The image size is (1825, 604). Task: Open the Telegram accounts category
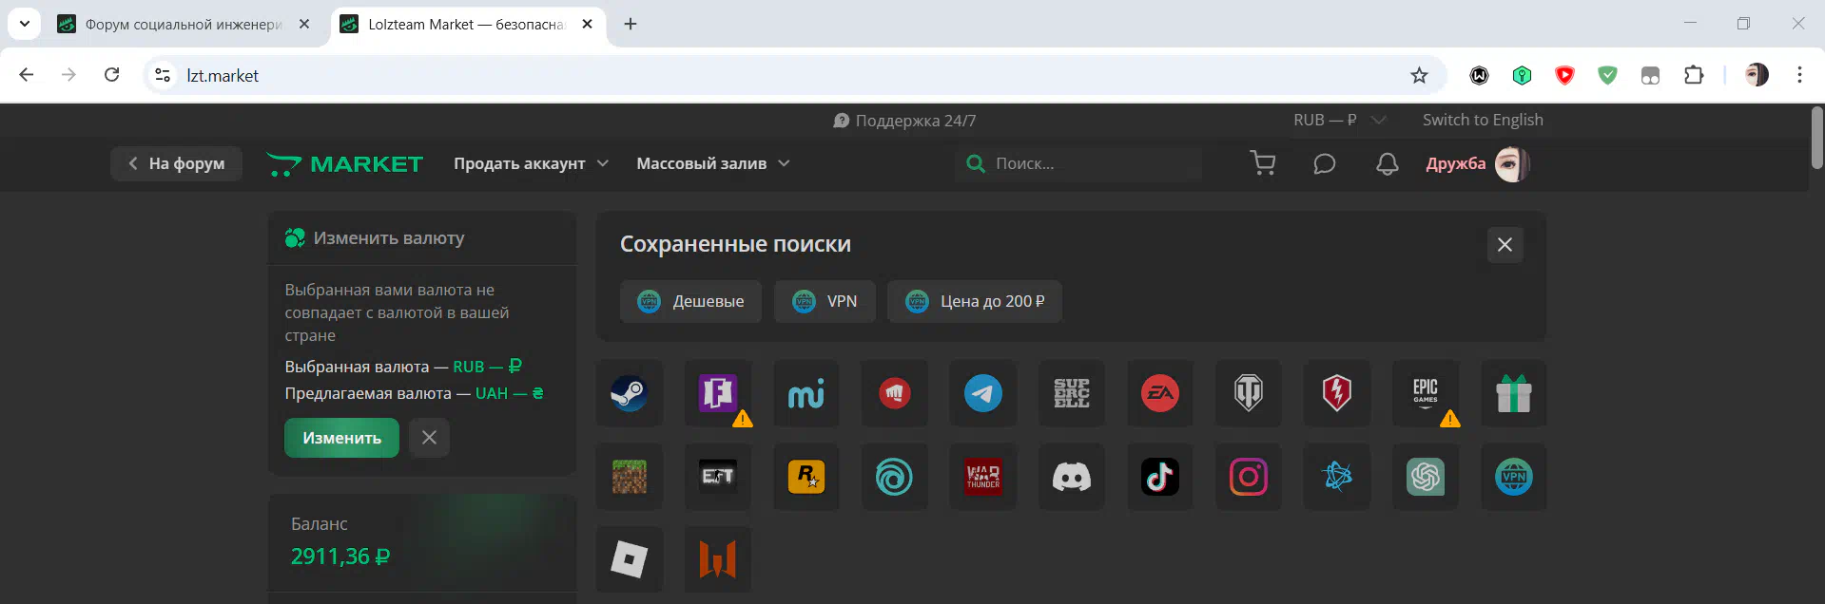983,393
